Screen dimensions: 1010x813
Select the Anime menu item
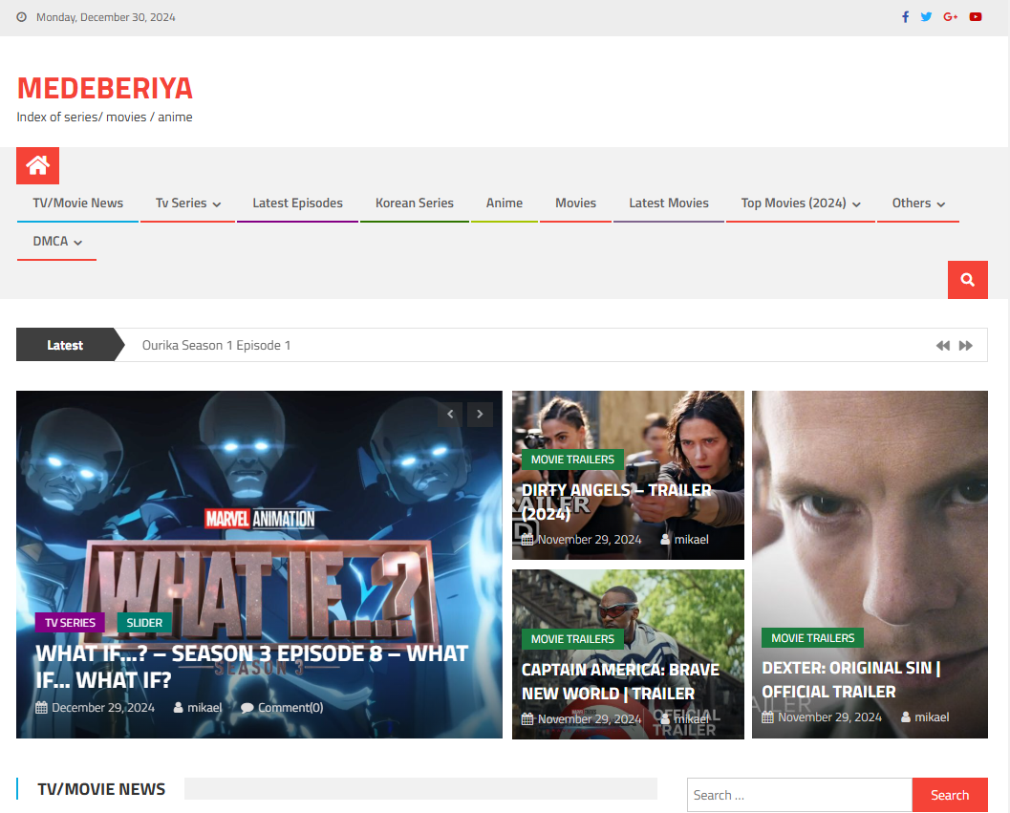(x=504, y=203)
